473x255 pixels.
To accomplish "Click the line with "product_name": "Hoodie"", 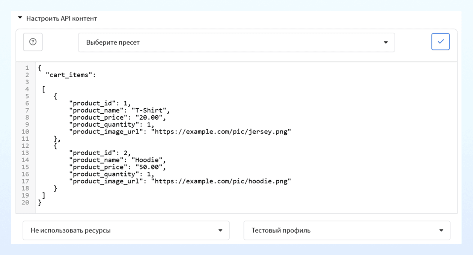I will point(117,160).
